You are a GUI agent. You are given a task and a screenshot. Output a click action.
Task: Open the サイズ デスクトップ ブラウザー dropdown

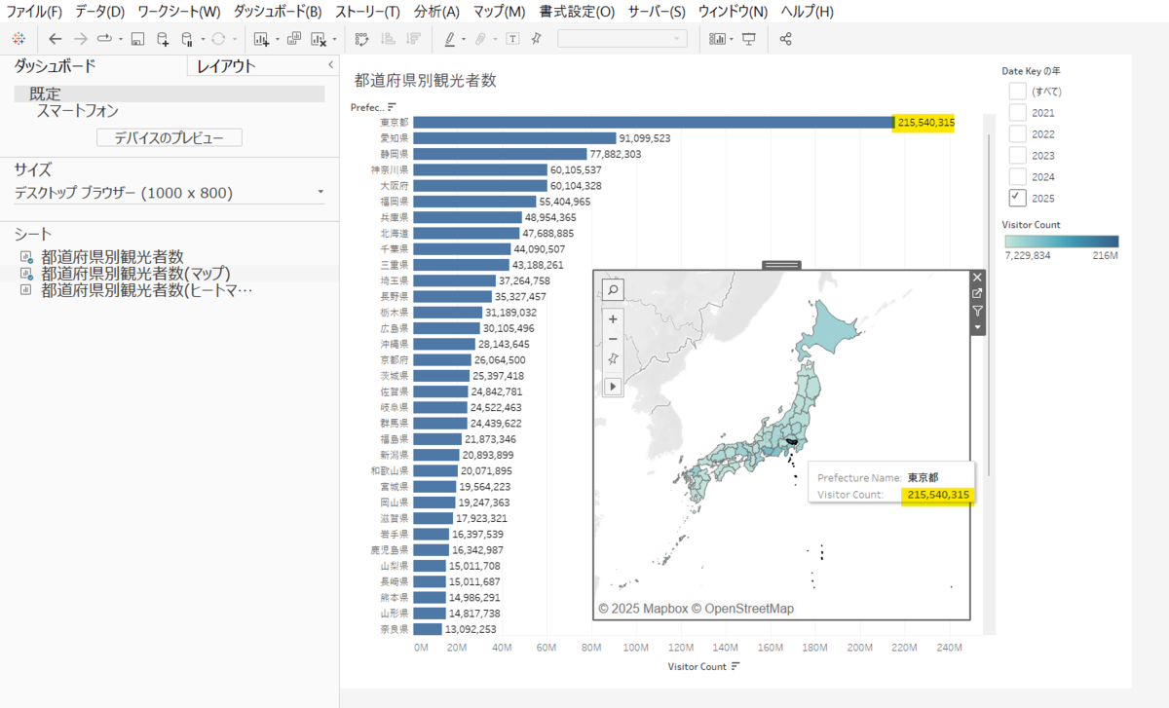pyautogui.click(x=170, y=193)
